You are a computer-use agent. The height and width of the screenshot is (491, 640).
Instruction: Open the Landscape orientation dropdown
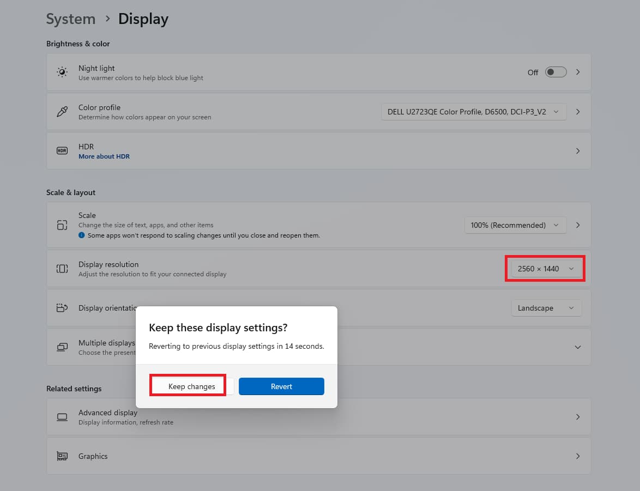(546, 308)
